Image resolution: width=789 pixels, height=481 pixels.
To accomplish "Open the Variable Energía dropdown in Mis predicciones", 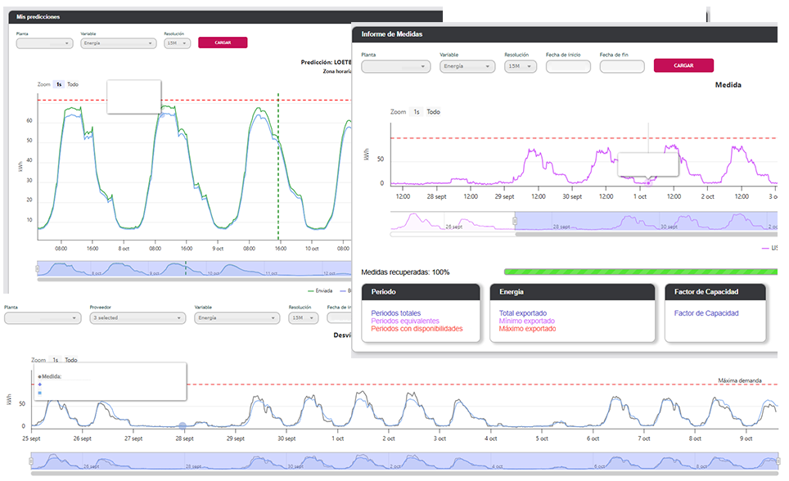I will click(x=118, y=43).
